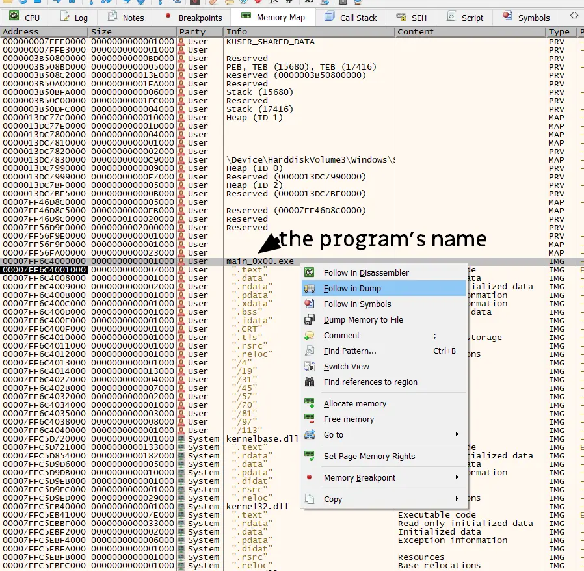Click the Log tab's notepad icon
Viewport: 584px width, 571px height.
64,17
